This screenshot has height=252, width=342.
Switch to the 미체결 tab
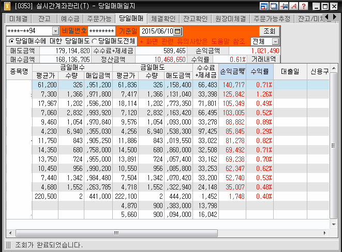click(x=18, y=19)
